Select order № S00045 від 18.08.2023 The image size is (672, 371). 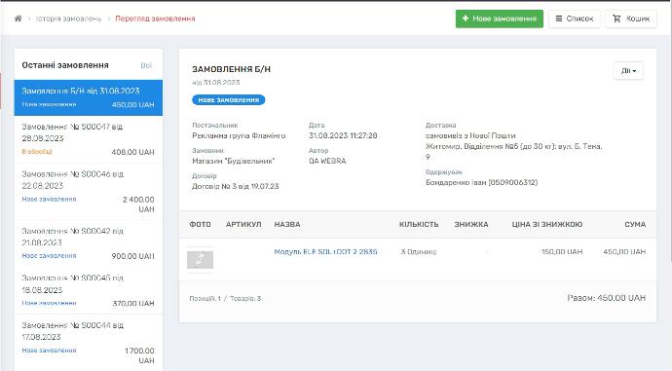(89, 290)
